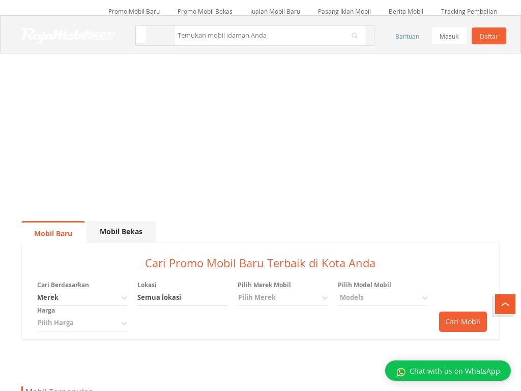
Task: Expand the Models dropdown
Action: click(383, 297)
